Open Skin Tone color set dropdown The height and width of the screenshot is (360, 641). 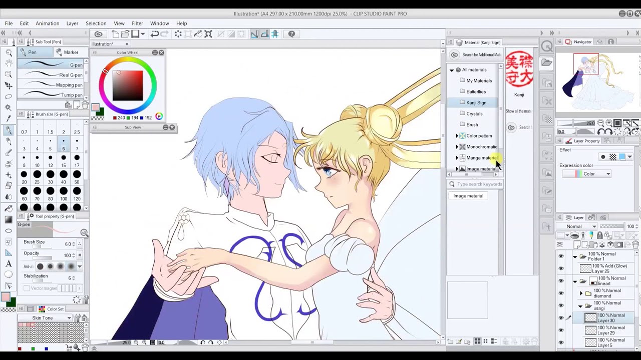pyautogui.click(x=45, y=318)
